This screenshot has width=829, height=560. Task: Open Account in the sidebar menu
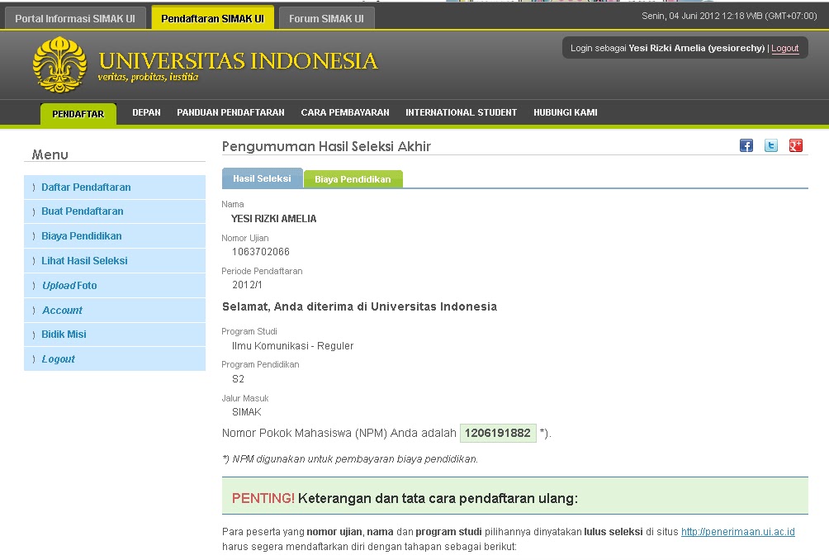(x=115, y=311)
